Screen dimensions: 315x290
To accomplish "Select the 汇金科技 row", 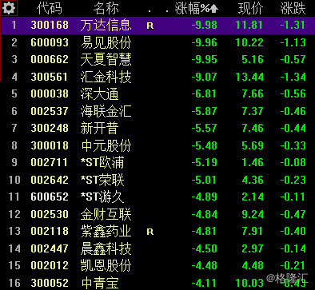I will [158, 77].
